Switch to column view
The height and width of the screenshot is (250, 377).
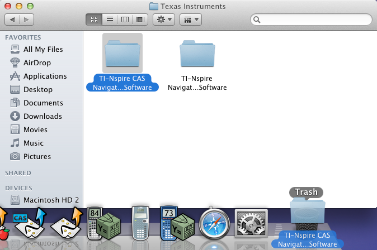(125, 20)
